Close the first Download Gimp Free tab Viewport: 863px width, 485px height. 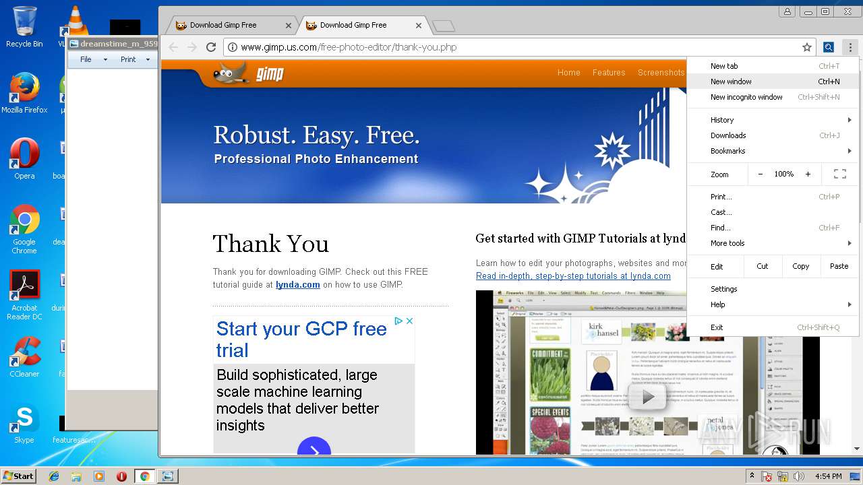click(289, 26)
